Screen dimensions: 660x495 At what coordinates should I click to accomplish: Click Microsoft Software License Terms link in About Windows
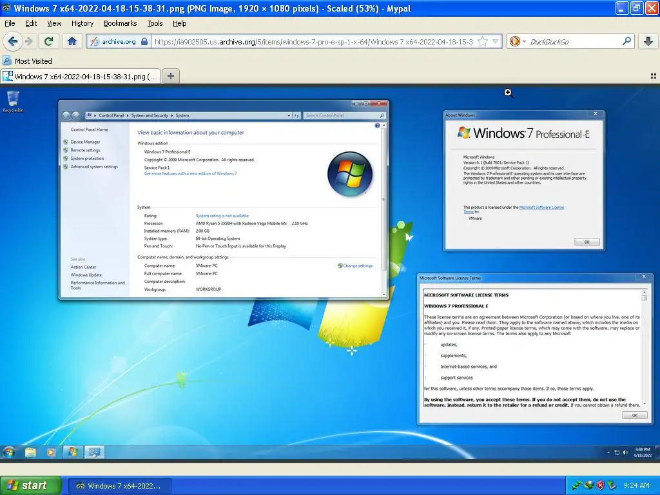[x=541, y=207]
